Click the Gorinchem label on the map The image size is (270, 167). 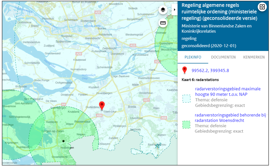click(166, 44)
